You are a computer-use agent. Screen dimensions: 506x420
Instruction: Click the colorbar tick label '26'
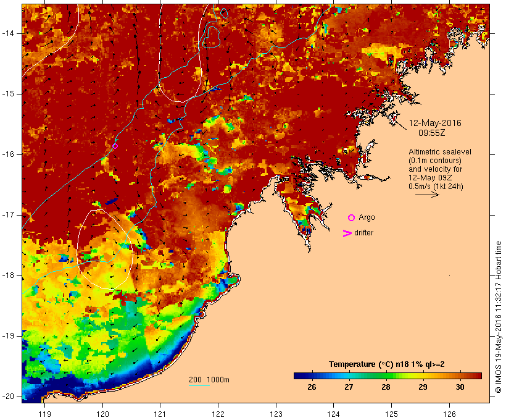[312, 387]
